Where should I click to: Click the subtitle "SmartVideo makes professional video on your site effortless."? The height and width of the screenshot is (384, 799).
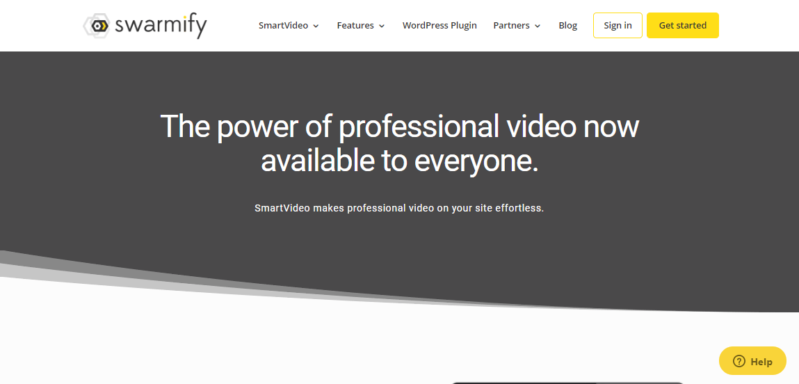(399, 208)
